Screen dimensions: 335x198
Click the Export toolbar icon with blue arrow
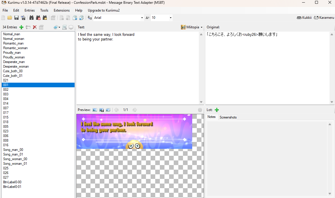(x=75, y=18)
